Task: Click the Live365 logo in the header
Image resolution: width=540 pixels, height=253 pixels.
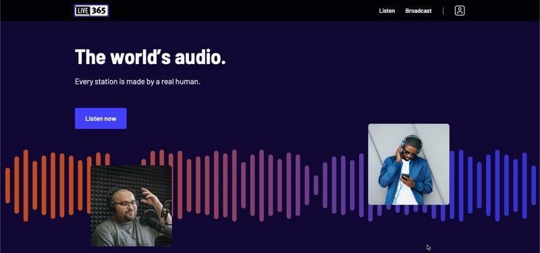Action: pyautogui.click(x=91, y=11)
